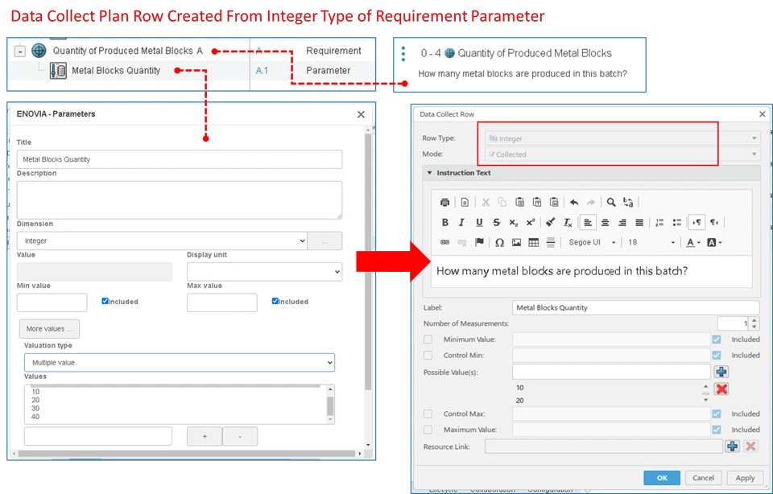Set text direction right-to-left

click(714, 223)
